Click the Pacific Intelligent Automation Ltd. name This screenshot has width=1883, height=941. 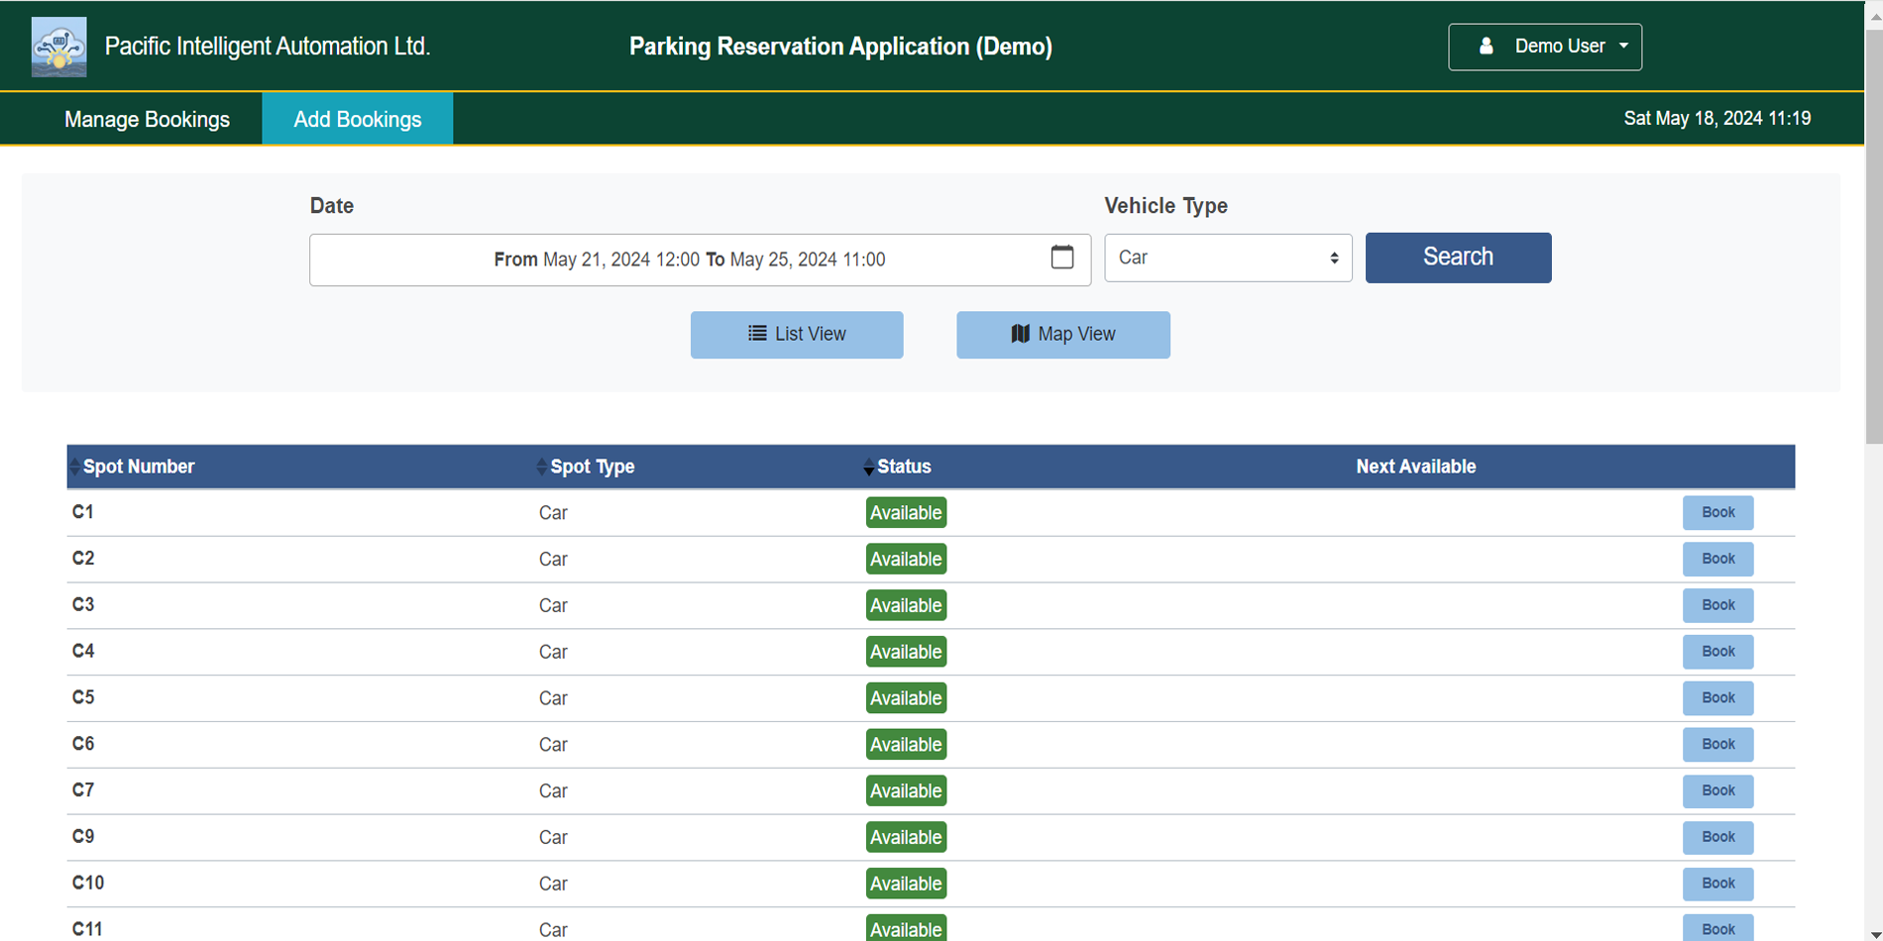point(268,47)
